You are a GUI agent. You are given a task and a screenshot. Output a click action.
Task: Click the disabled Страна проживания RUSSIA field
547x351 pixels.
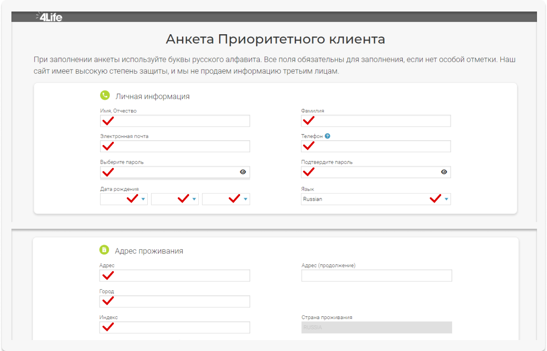click(x=376, y=328)
